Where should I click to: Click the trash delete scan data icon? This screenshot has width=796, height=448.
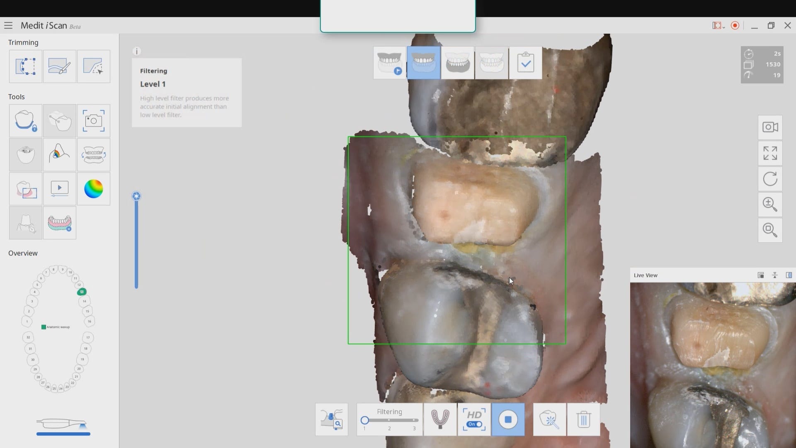click(x=583, y=419)
